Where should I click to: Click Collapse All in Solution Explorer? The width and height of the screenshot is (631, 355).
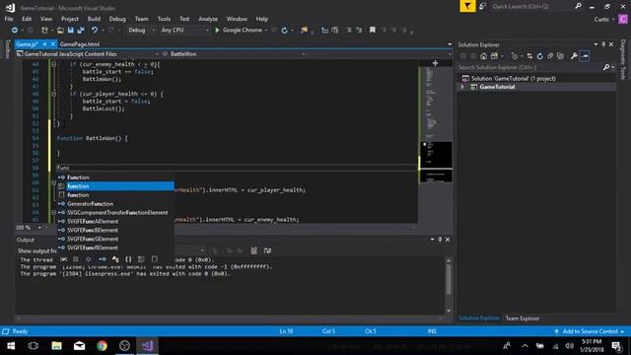click(x=550, y=56)
